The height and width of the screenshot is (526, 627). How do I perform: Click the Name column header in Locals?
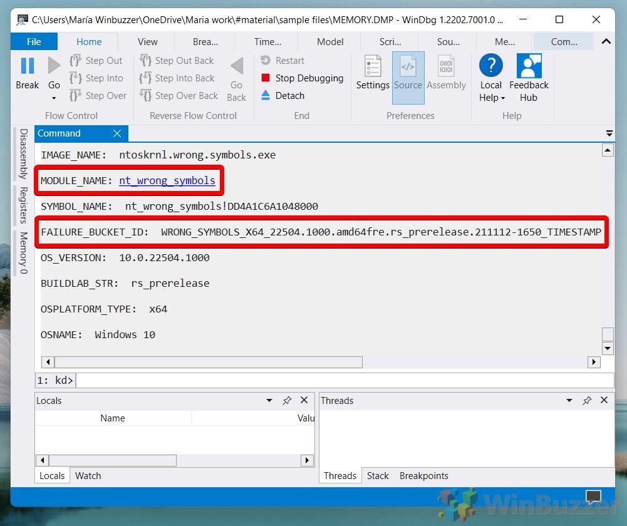tap(113, 418)
